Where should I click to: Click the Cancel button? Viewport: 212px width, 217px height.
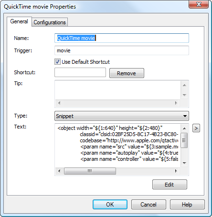click(x=148, y=204)
